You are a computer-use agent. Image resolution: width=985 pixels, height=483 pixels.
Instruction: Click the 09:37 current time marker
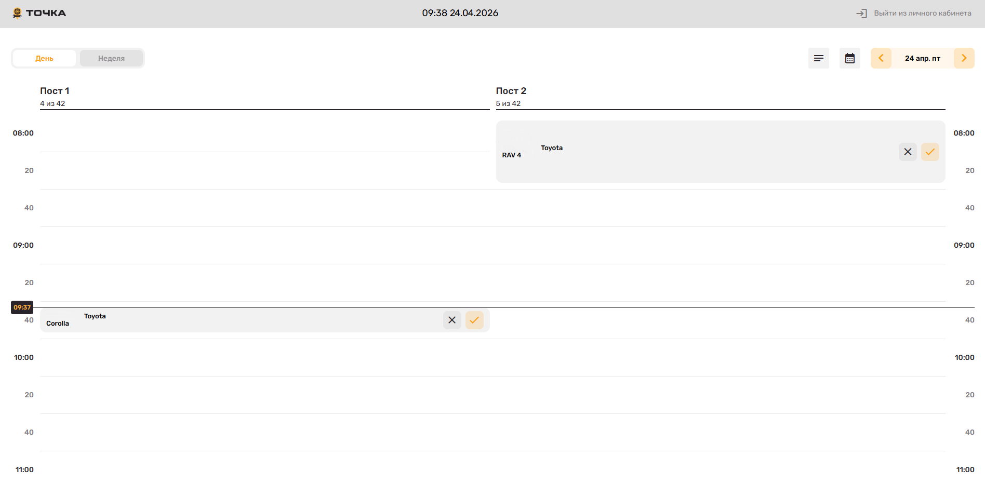point(22,307)
